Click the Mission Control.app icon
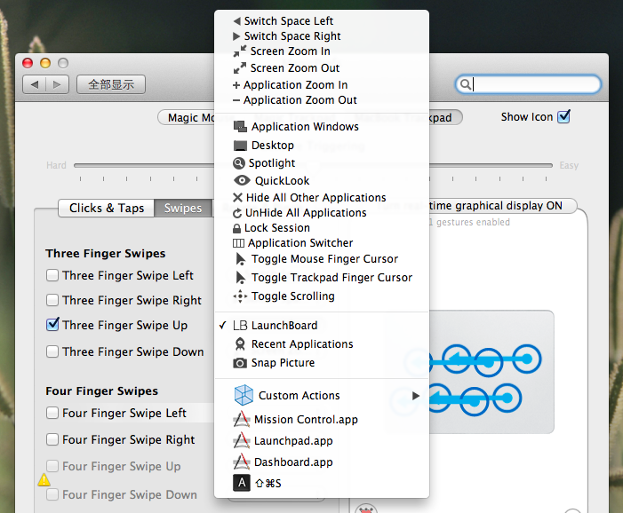 242,420
